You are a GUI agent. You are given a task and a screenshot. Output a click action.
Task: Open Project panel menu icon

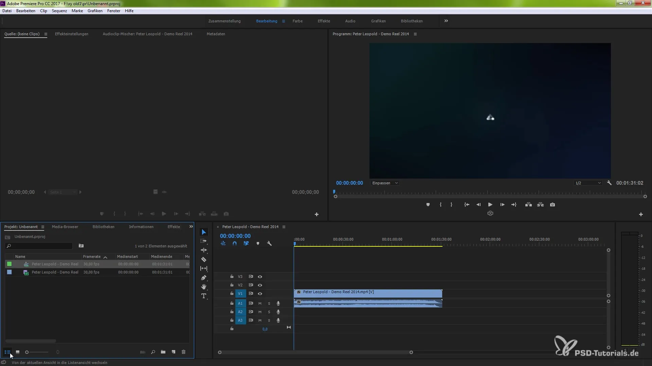tap(42, 227)
